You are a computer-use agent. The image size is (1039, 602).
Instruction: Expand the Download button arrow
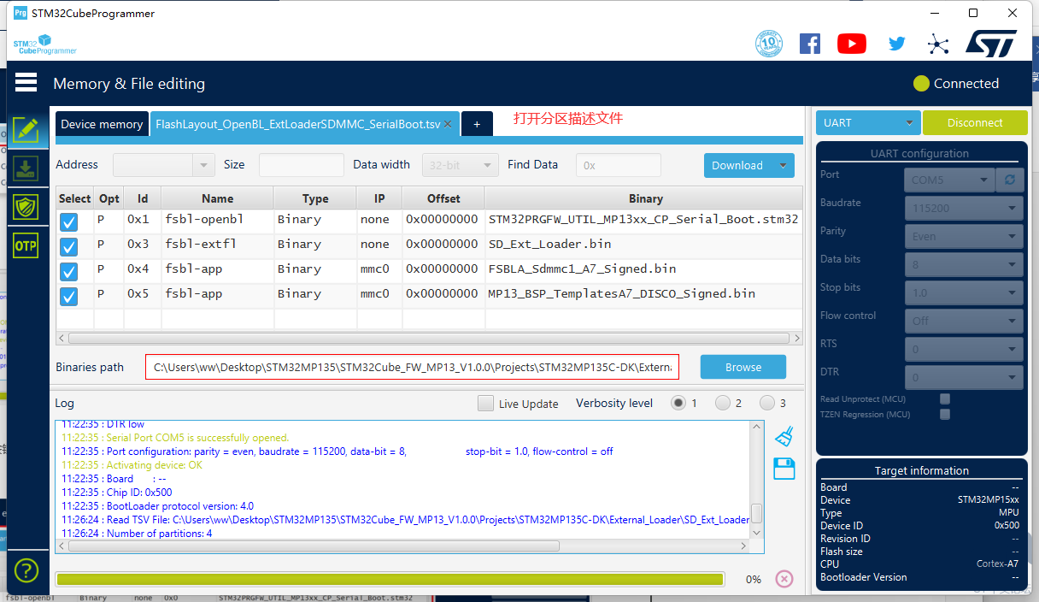click(783, 165)
